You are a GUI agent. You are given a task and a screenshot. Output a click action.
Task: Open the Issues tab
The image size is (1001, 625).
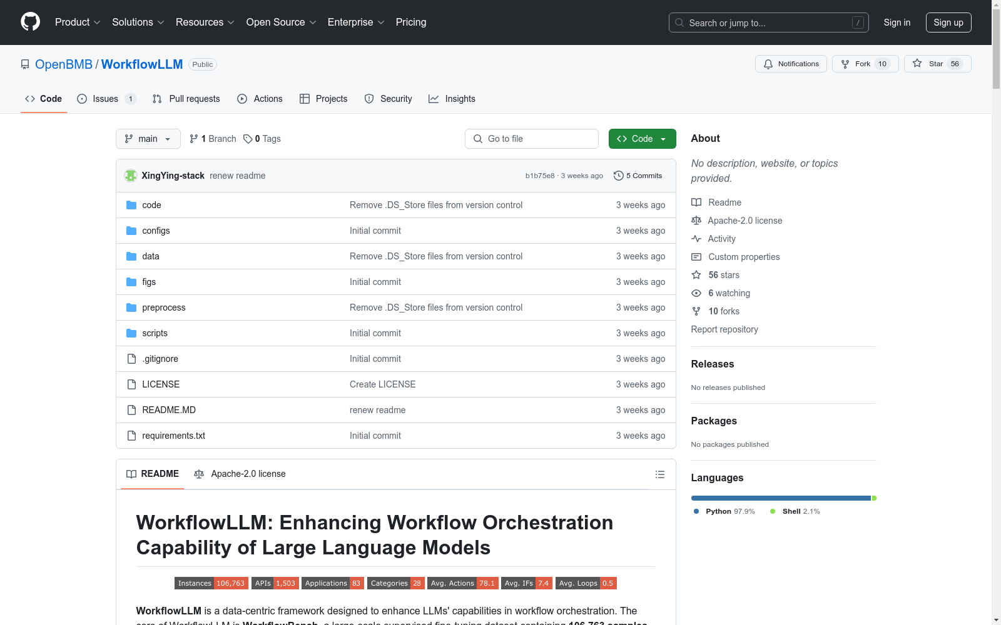(x=106, y=99)
